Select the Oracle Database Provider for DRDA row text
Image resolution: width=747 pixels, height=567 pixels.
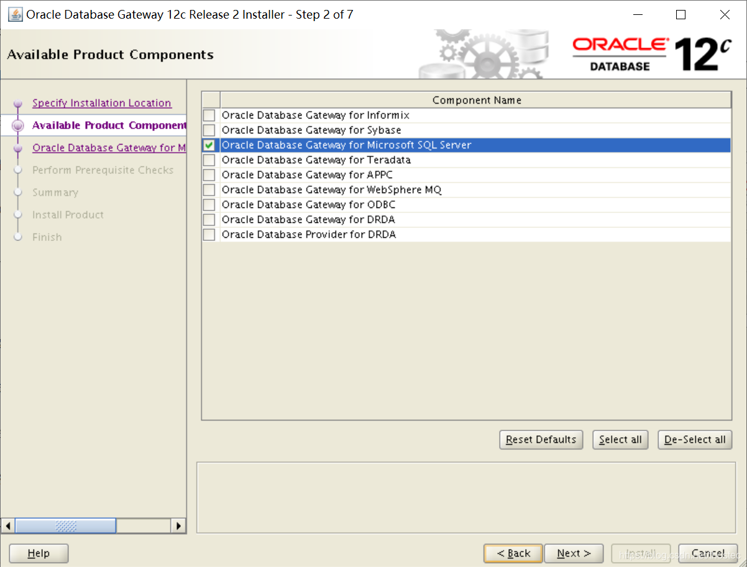[x=309, y=235]
